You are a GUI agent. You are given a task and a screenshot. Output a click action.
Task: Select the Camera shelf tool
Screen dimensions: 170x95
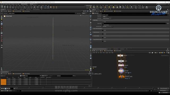(x=87, y=7)
